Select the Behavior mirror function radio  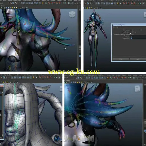pos(131,32)
